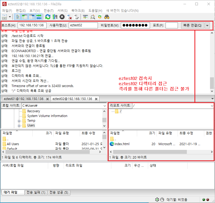The image size is (215, 203).
Task: Select the Recovery folder
Action: click(34, 111)
